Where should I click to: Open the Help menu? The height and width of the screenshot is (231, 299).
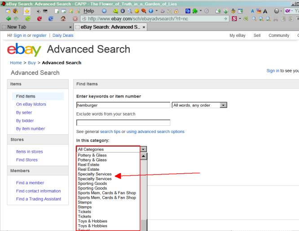click(x=89, y=11)
